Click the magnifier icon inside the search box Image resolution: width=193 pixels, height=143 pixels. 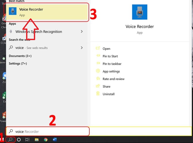tap(11, 131)
